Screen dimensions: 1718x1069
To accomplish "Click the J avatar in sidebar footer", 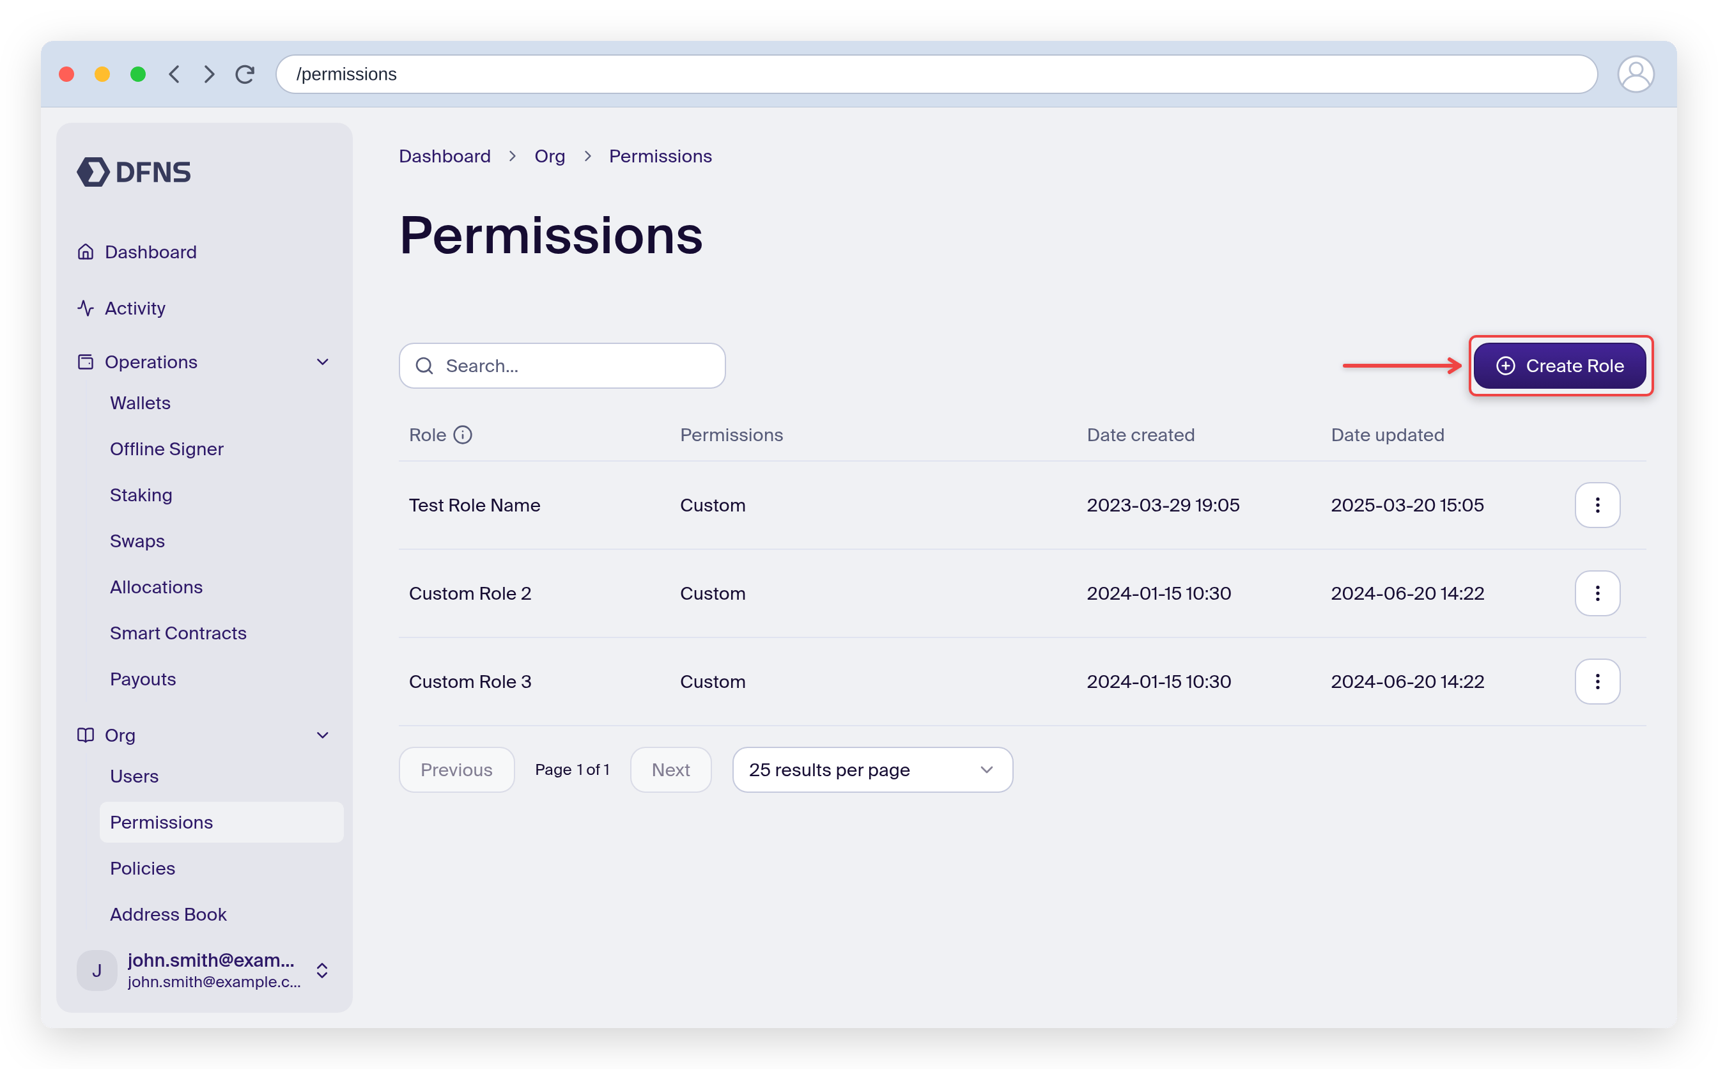I will click(97, 970).
